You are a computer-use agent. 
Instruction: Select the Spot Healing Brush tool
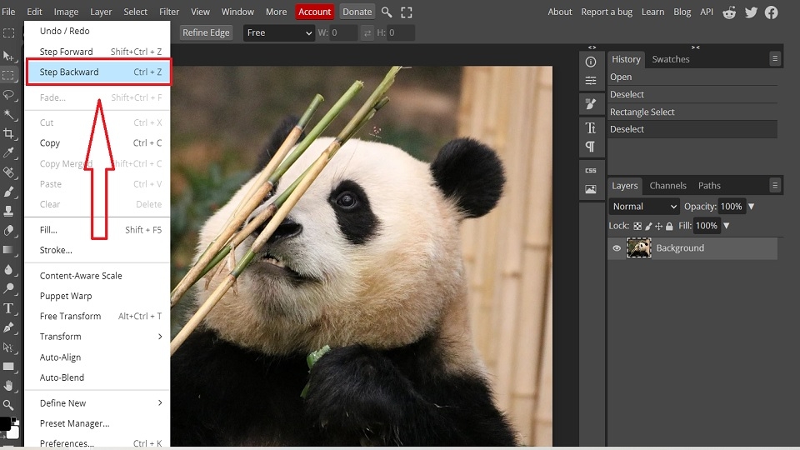(x=8, y=172)
